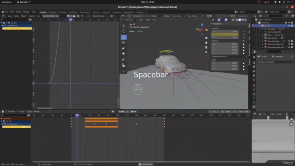Viewport: 295px width, 166px height.
Task: Toggle Car Rig render camera icon in outliner
Action: tap(292, 26)
